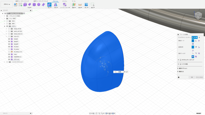
Task: Click the 1.00 value input field
Action: click(120, 72)
